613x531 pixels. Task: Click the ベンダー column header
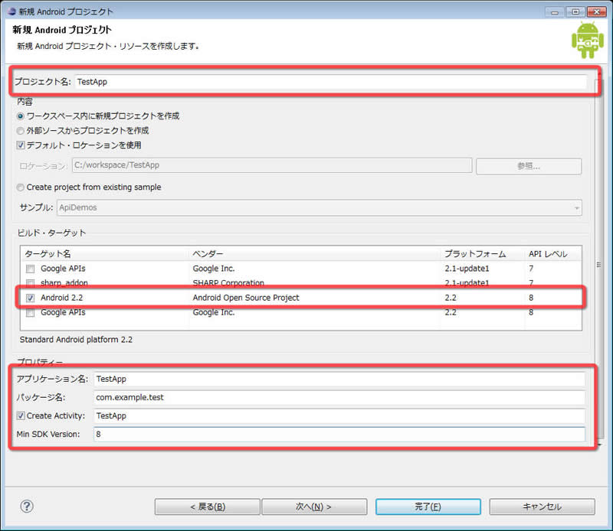pyautogui.click(x=315, y=254)
